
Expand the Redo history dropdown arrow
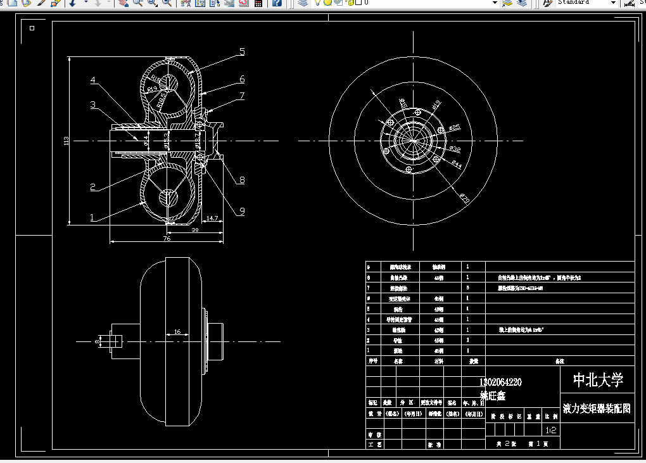109,2
